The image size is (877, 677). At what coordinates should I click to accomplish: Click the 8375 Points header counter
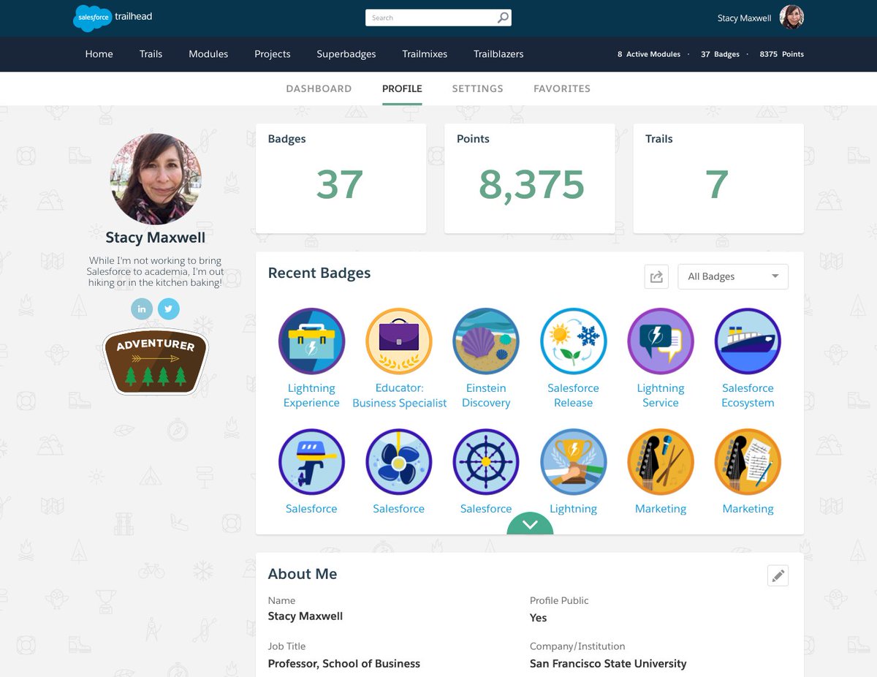tap(782, 54)
